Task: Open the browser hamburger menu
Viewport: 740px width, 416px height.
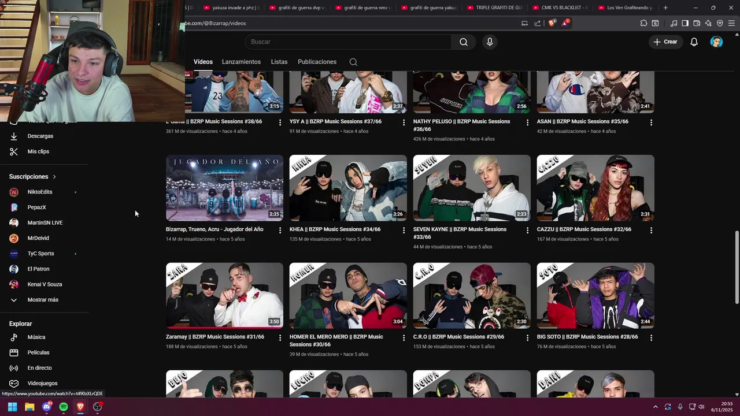Action: coord(731,23)
